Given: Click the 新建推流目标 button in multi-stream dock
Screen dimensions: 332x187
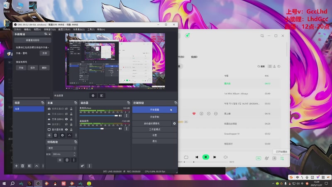Looking at the screenshot, I should coord(33,40).
